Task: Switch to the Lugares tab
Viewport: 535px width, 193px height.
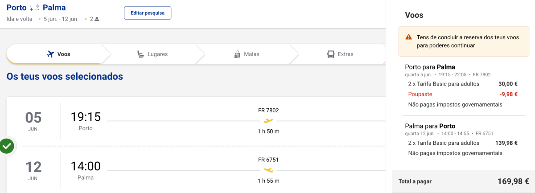Action: 152,54
